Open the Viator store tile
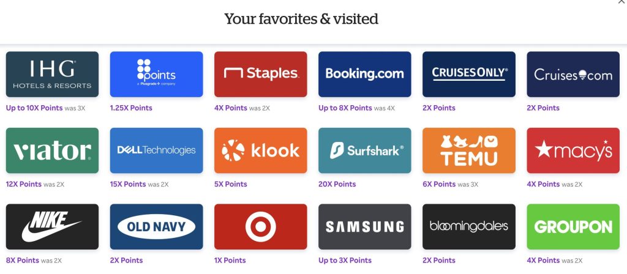The width and height of the screenshot is (627, 274). click(x=52, y=150)
